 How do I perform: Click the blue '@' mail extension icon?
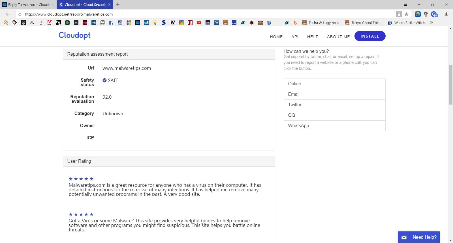click(418, 14)
